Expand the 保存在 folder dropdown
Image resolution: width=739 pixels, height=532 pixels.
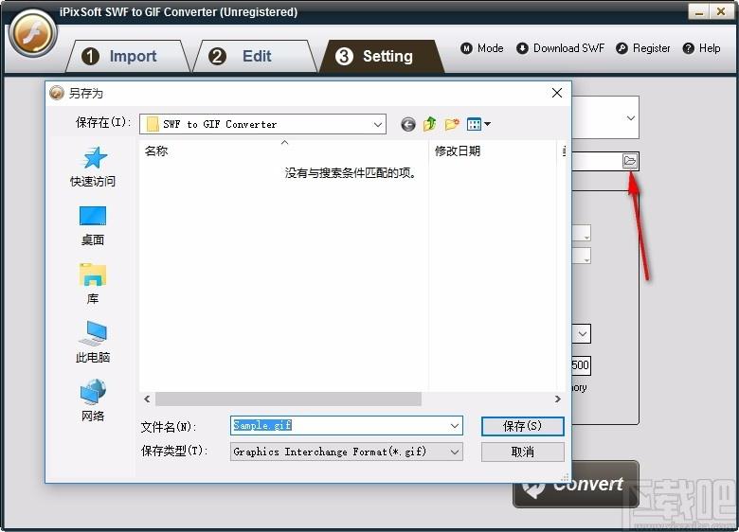pyautogui.click(x=378, y=124)
